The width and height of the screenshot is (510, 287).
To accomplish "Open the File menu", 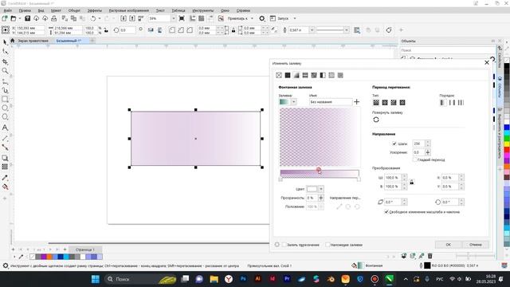I will point(7,10).
